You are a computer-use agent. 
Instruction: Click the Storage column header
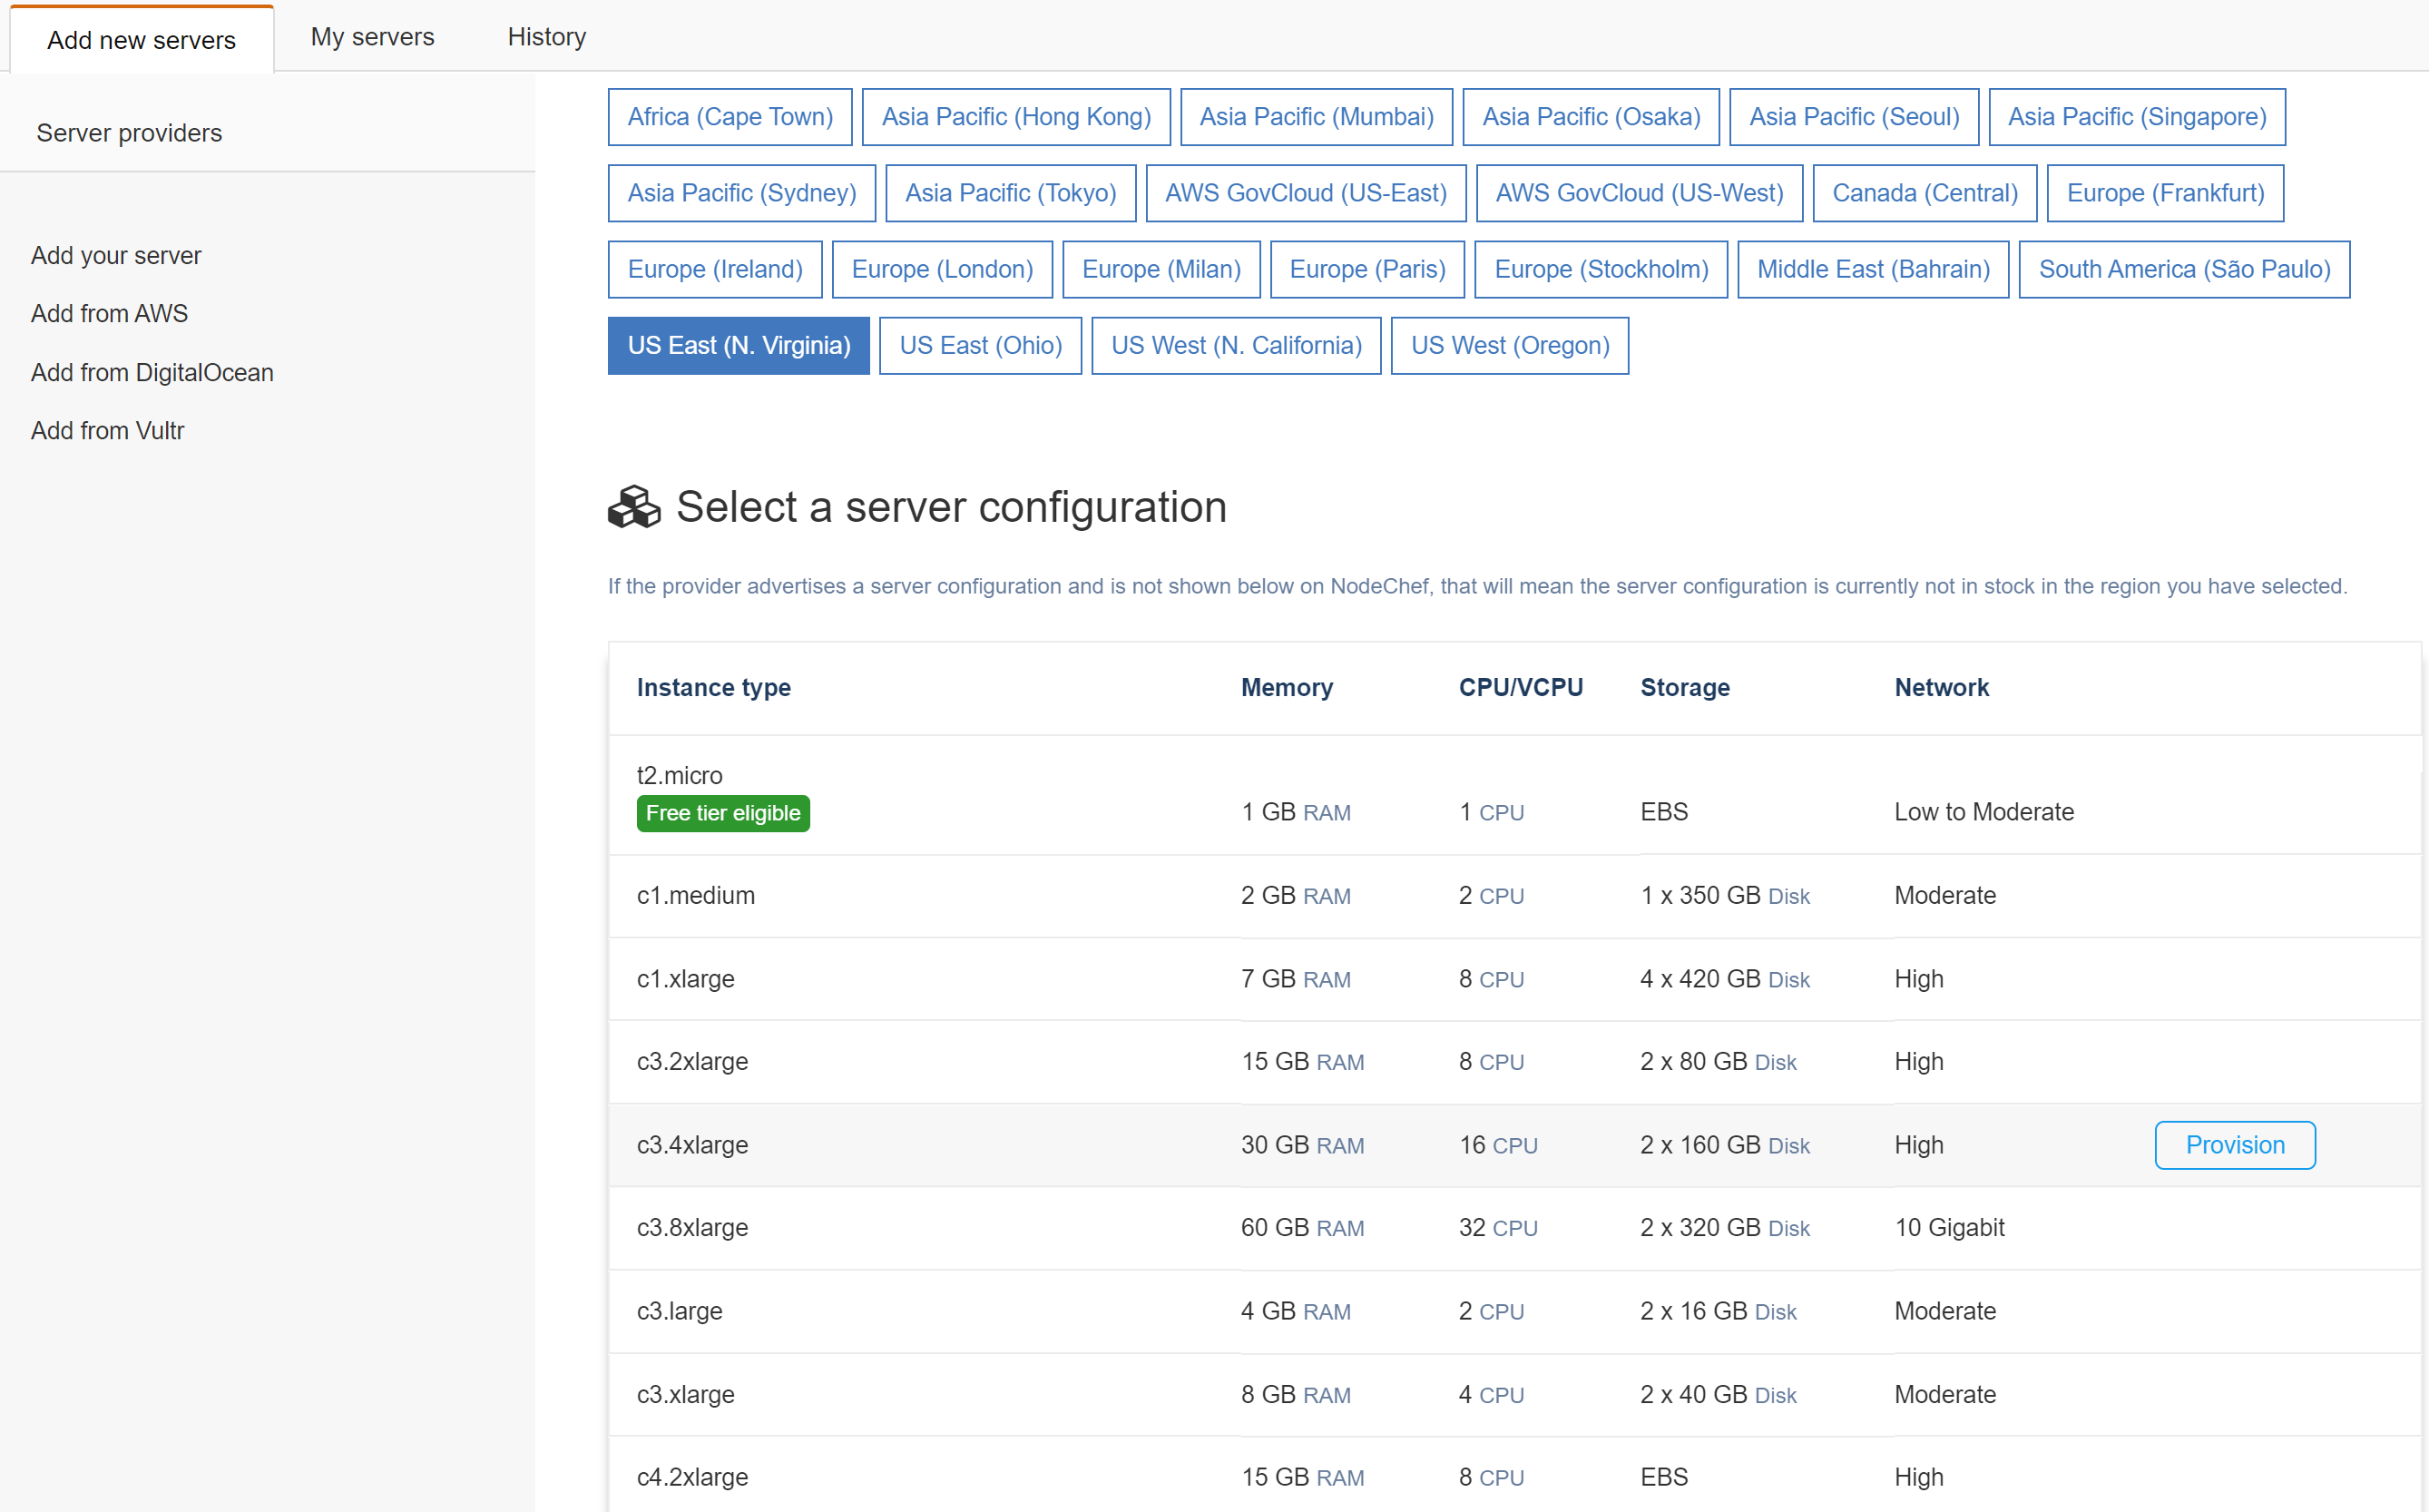click(1684, 688)
